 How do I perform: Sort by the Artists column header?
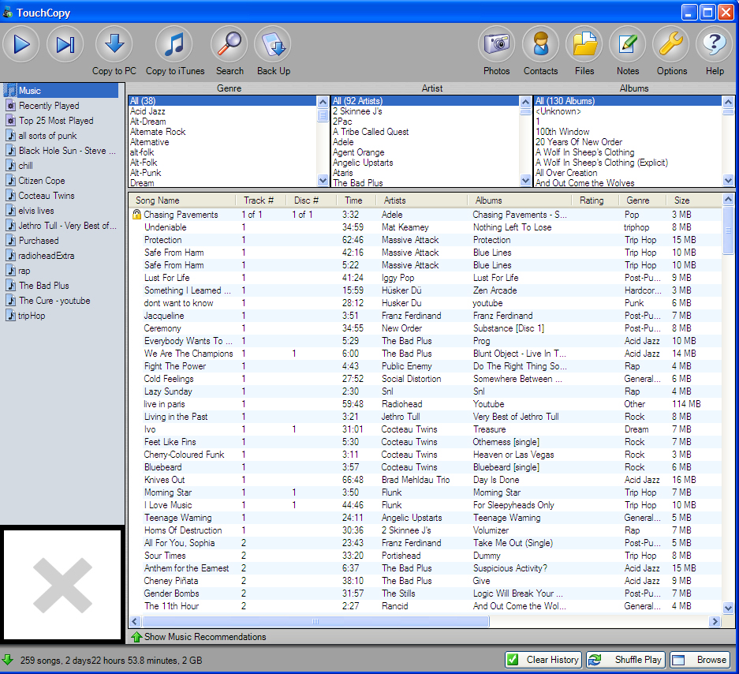[421, 200]
